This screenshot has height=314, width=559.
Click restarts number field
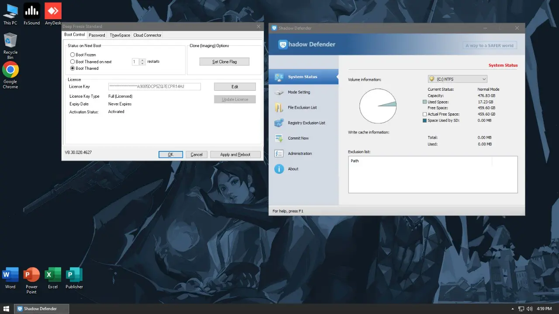pos(136,62)
